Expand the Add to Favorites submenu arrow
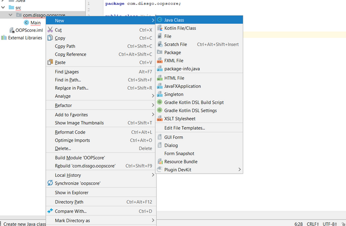Viewport: 346px width, 226px height. pos(152,114)
